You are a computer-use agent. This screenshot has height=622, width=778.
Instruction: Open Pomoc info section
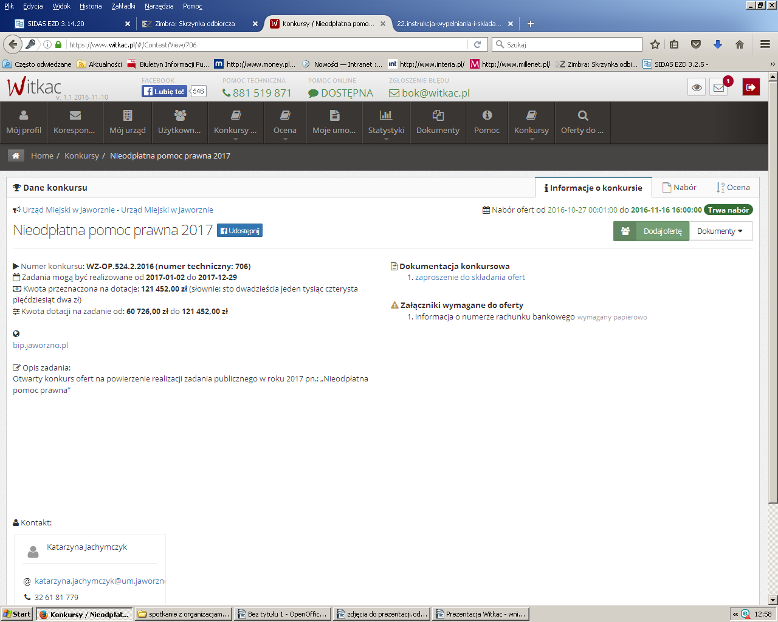(x=487, y=122)
